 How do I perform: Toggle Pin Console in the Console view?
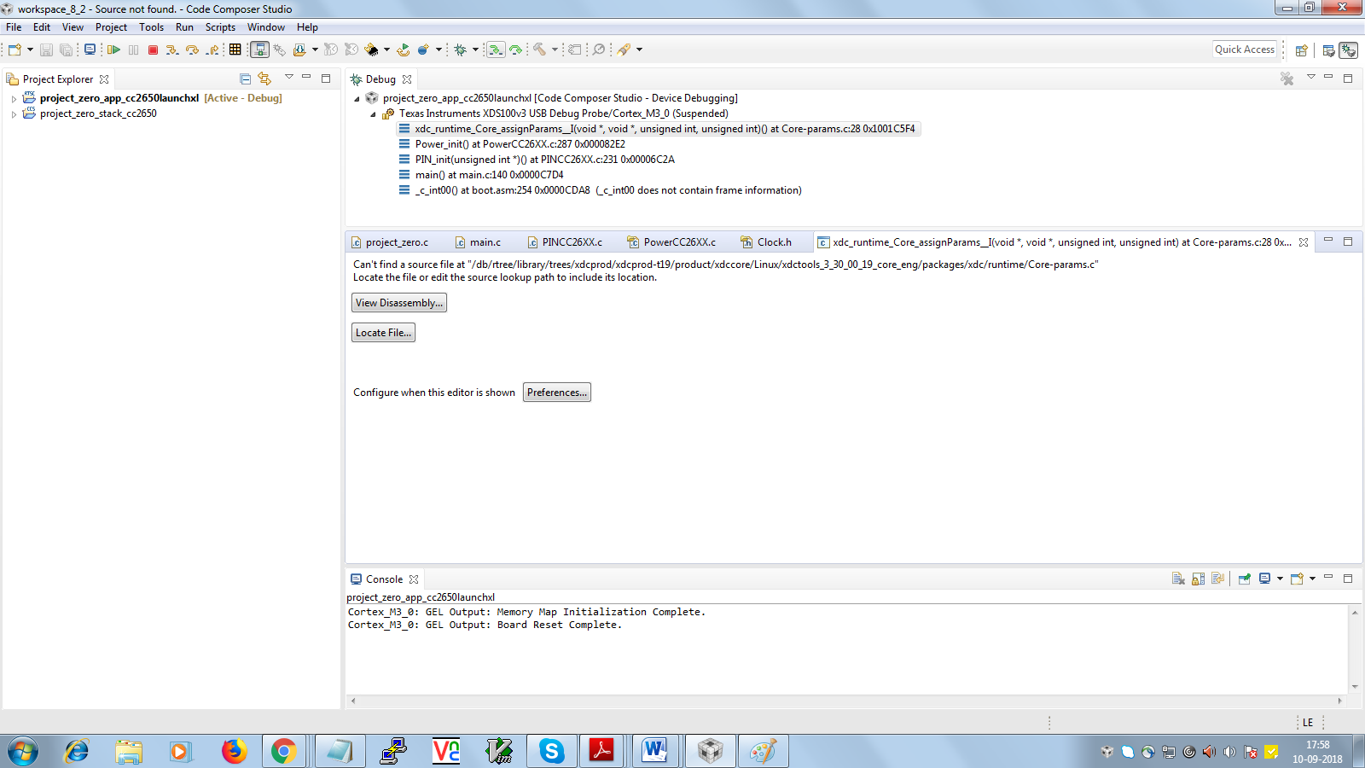(1244, 579)
